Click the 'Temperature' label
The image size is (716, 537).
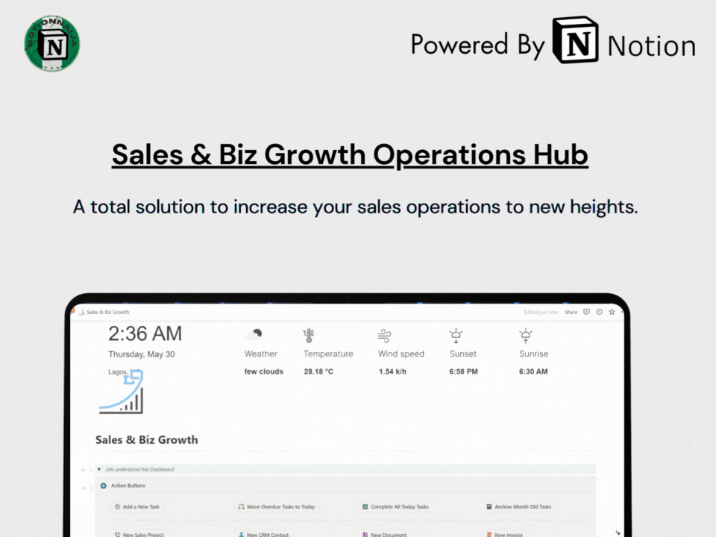328,354
